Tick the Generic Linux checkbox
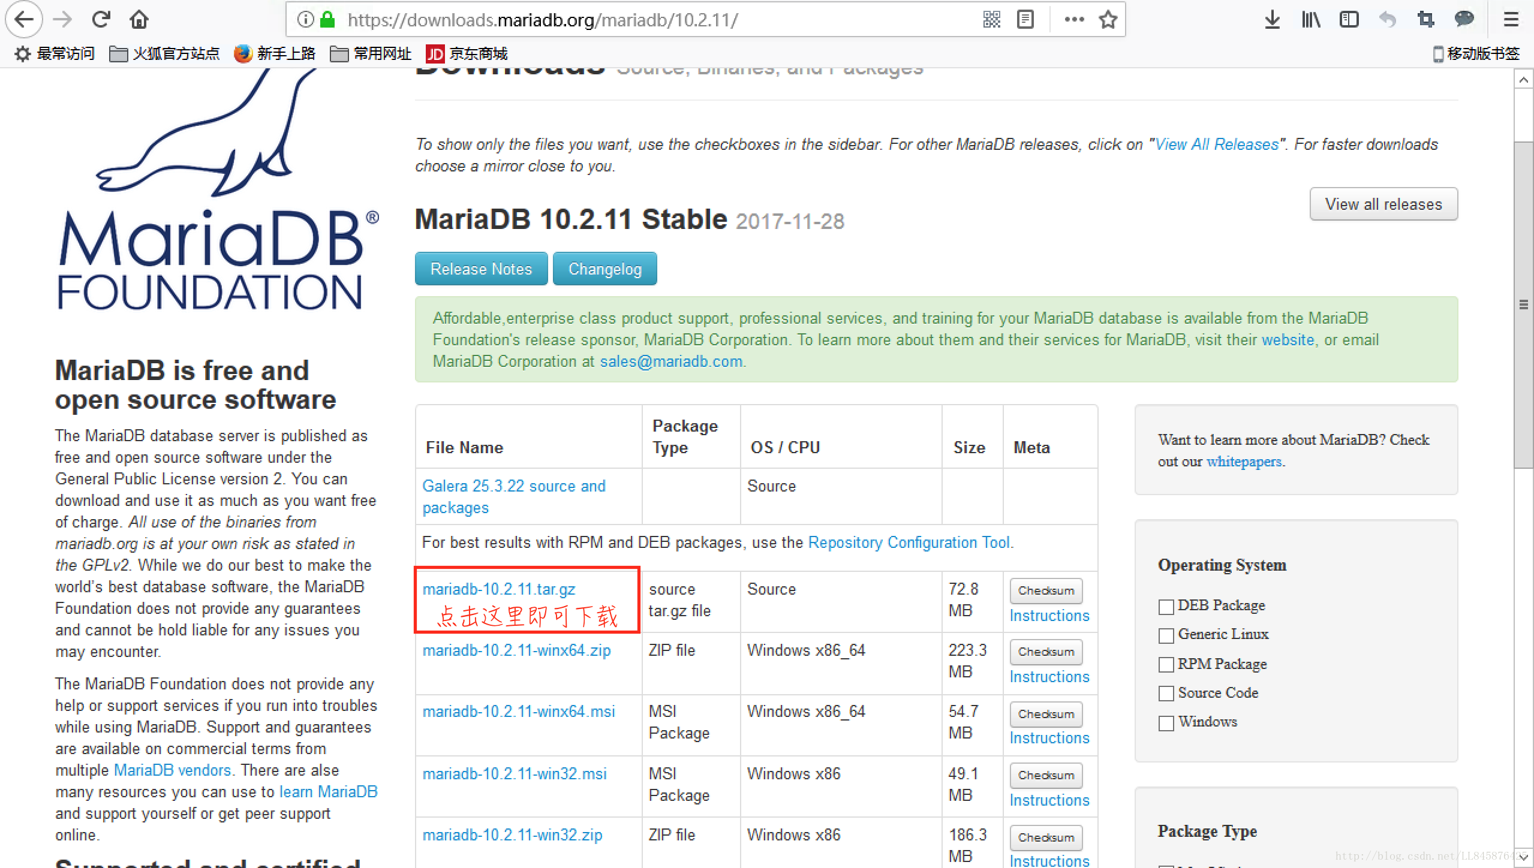This screenshot has height=868, width=1534. click(x=1166, y=635)
